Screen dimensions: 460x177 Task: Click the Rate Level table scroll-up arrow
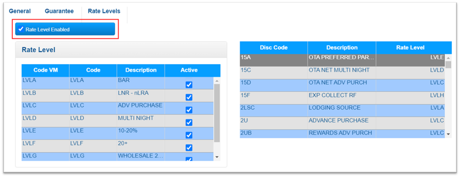[x=217, y=81]
